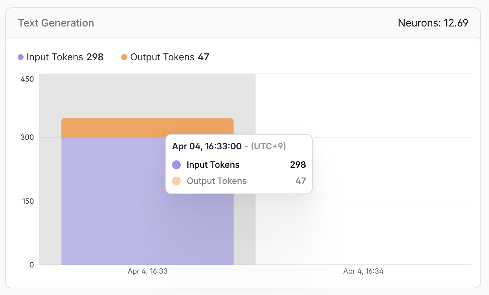Image resolution: width=489 pixels, height=295 pixels.
Task: Click the purple Input Tokens legend dot
Action: [x=21, y=57]
